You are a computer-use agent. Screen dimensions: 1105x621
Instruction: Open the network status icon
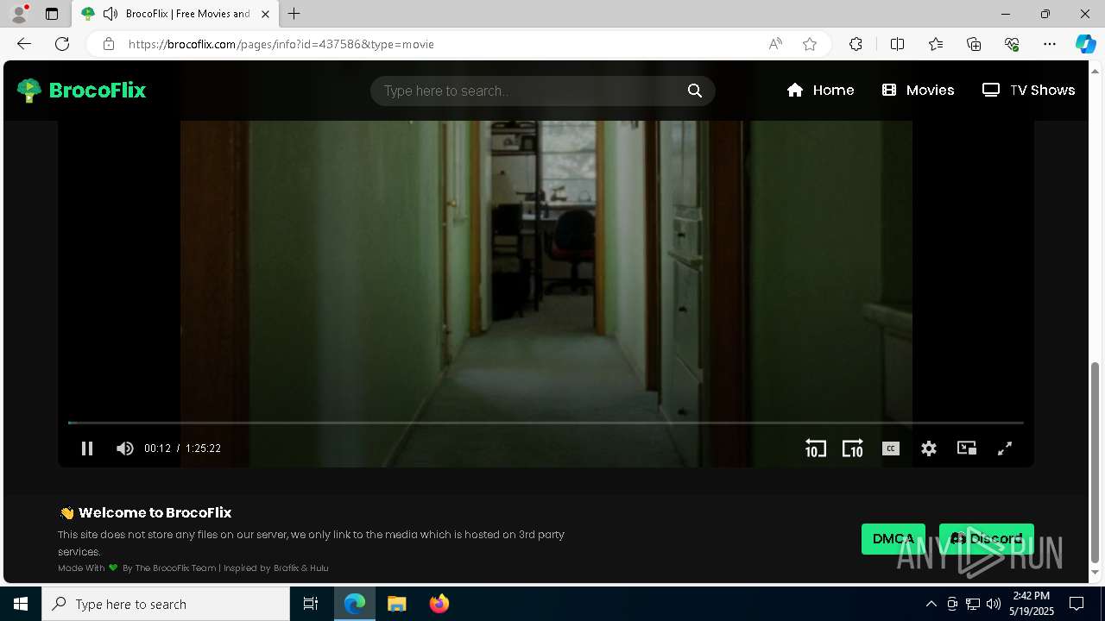click(x=973, y=604)
